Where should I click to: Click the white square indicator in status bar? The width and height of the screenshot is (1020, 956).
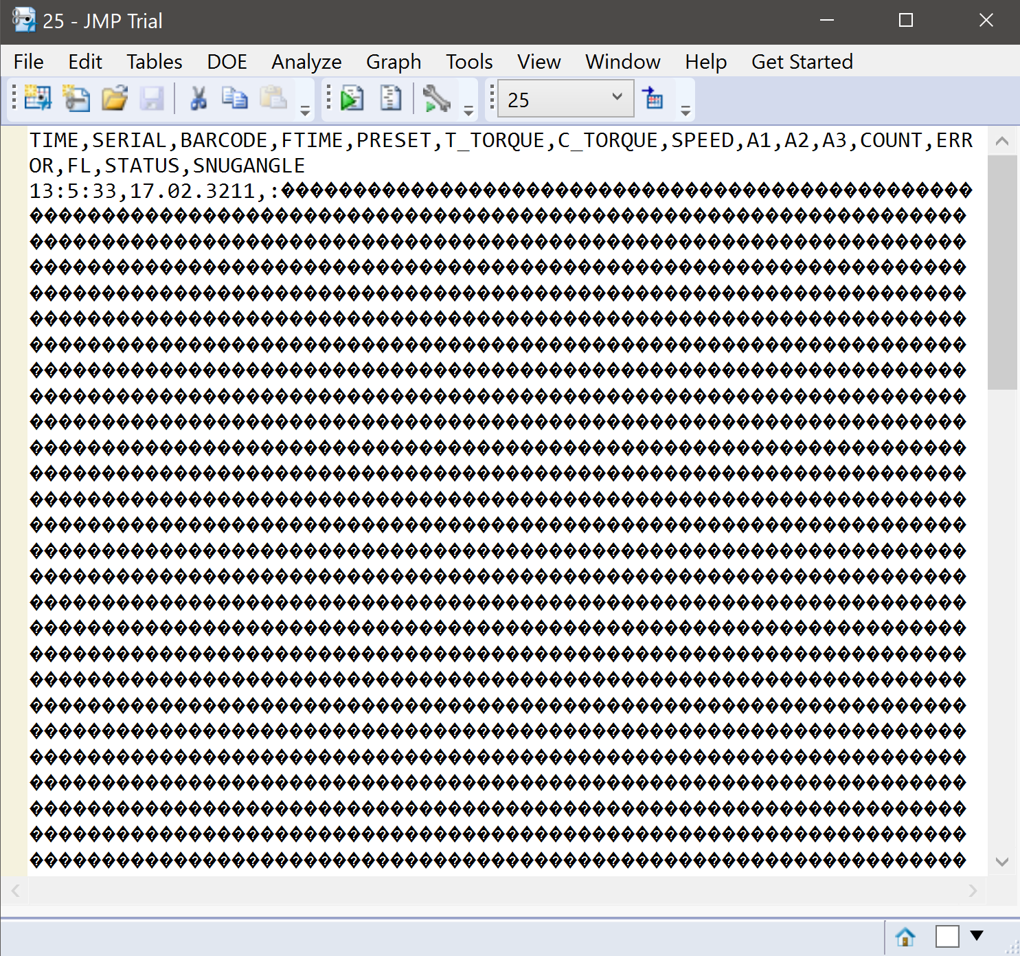tap(948, 937)
